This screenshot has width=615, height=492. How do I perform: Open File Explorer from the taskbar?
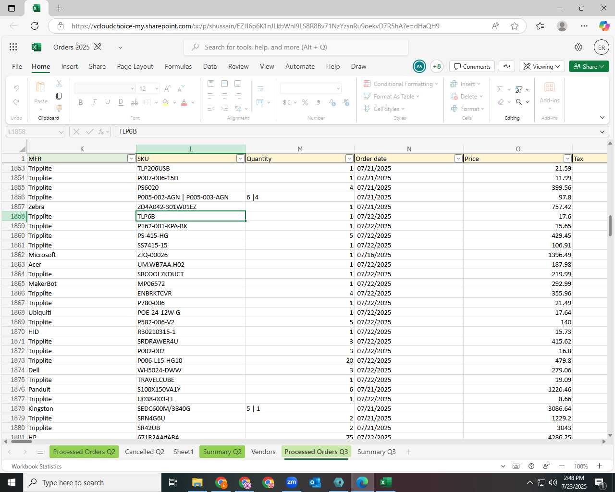point(197,482)
